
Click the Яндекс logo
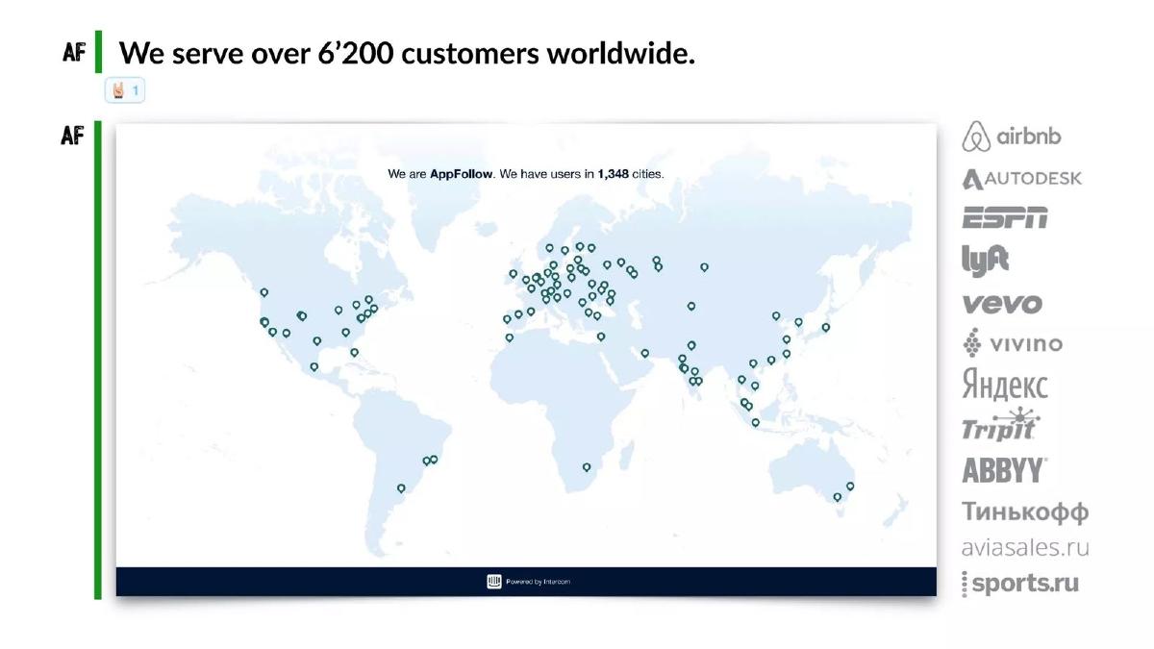[x=1005, y=386]
